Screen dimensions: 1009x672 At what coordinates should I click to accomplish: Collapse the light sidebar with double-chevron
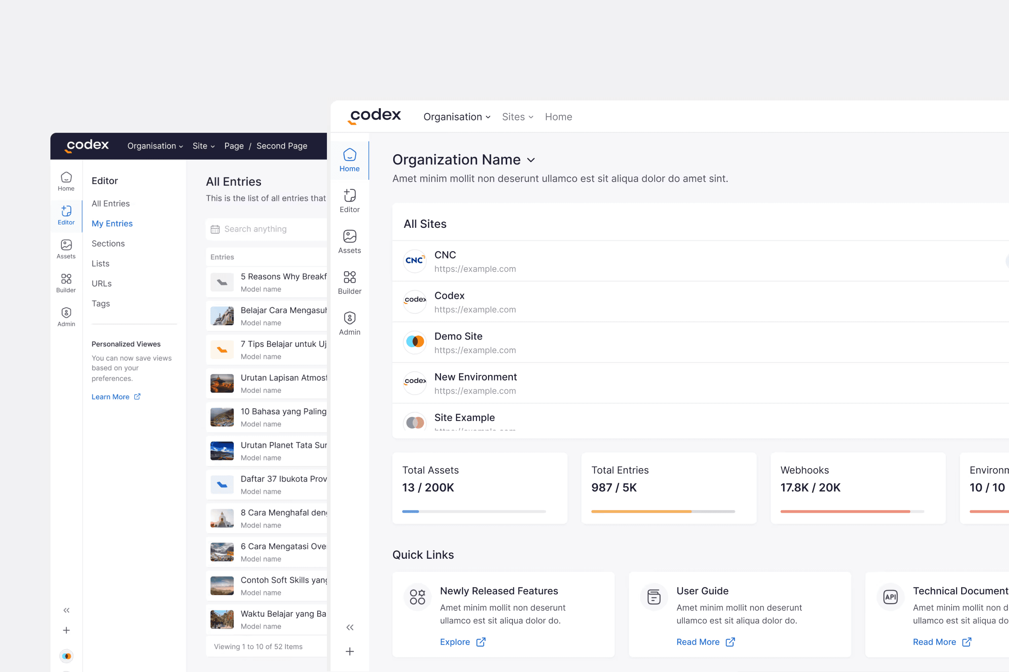tap(350, 627)
